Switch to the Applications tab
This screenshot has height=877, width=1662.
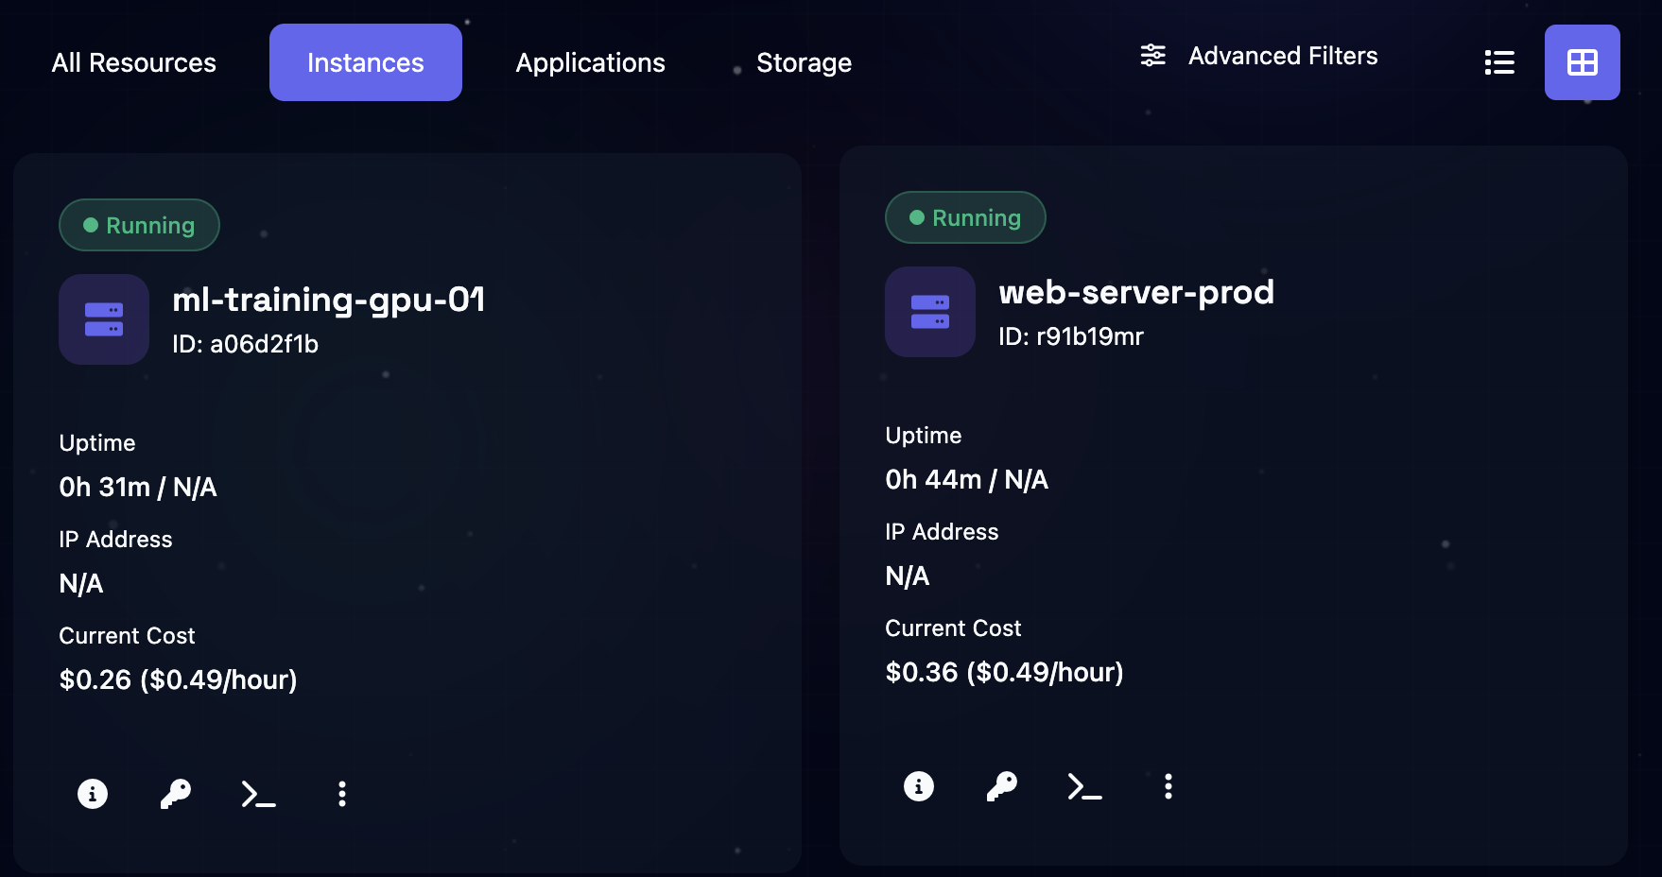[590, 62]
